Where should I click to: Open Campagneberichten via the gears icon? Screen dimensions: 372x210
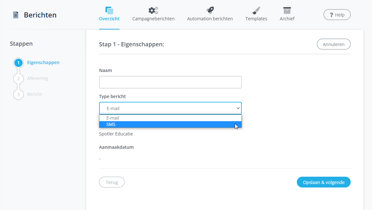pos(153,10)
